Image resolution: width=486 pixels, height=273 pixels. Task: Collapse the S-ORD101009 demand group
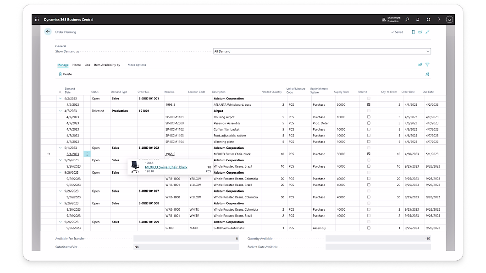point(61,222)
